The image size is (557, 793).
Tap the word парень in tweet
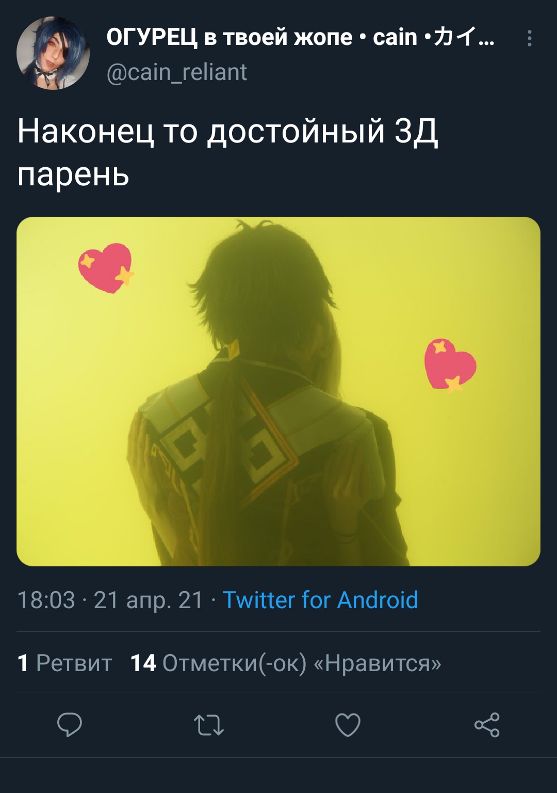pyautogui.click(x=73, y=175)
